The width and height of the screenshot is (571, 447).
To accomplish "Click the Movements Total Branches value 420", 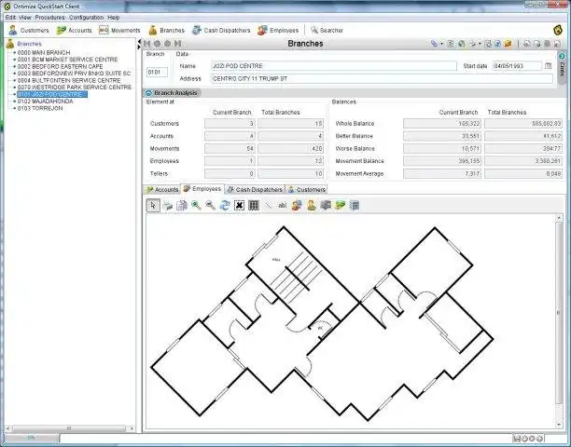I will tap(290, 149).
